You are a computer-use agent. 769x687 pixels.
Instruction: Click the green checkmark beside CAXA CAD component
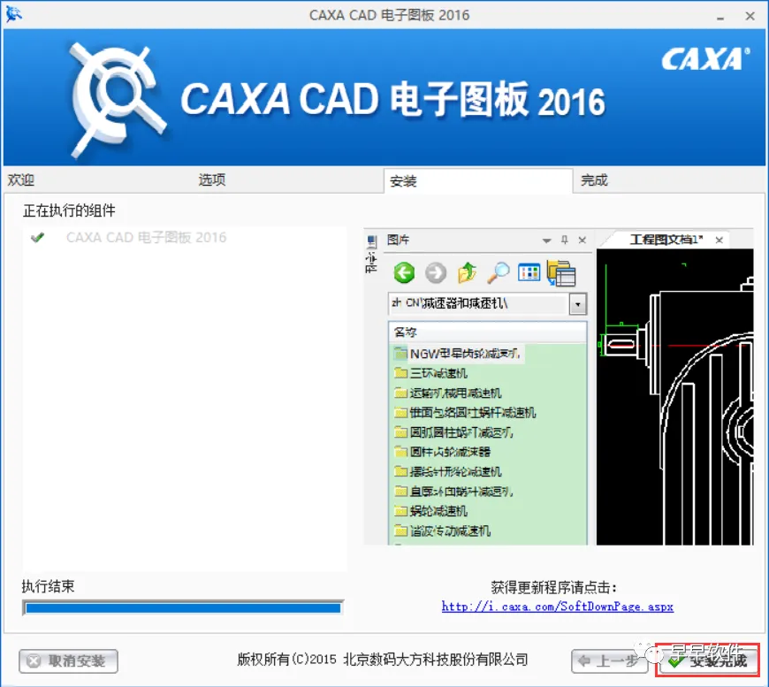point(37,238)
